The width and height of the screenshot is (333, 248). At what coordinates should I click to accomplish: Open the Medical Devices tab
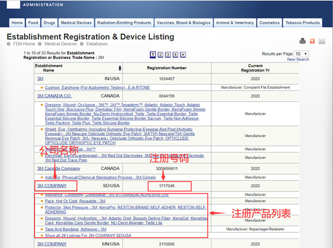tap(76, 23)
